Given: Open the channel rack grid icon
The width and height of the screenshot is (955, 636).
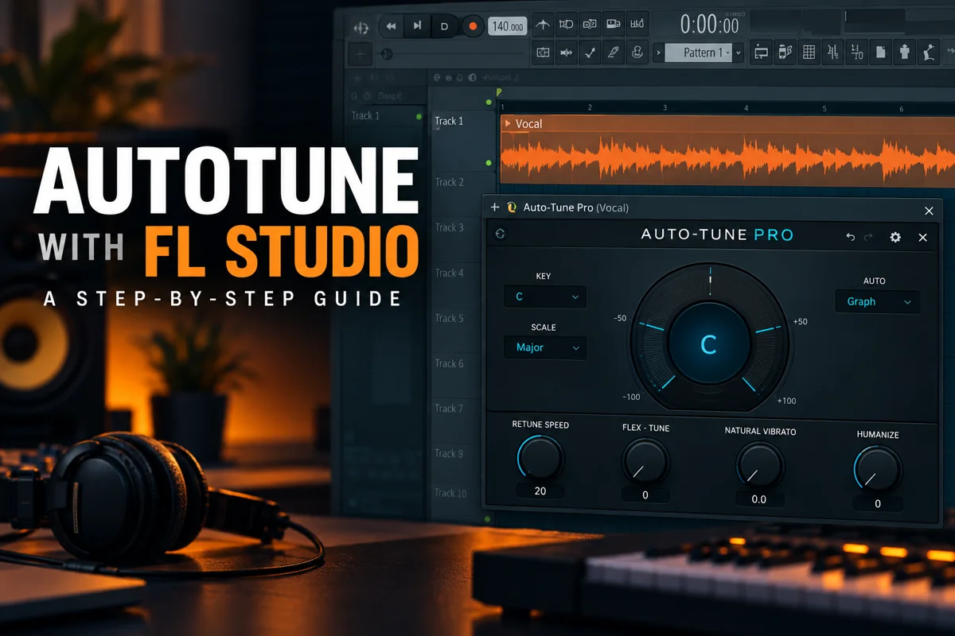Looking at the screenshot, I should [x=809, y=52].
